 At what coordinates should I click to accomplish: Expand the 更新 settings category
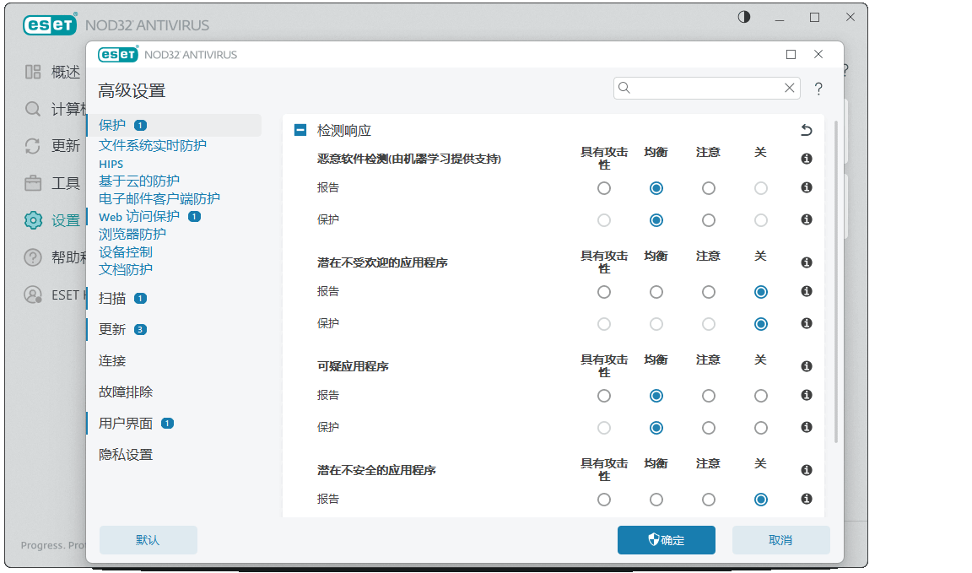click(112, 329)
